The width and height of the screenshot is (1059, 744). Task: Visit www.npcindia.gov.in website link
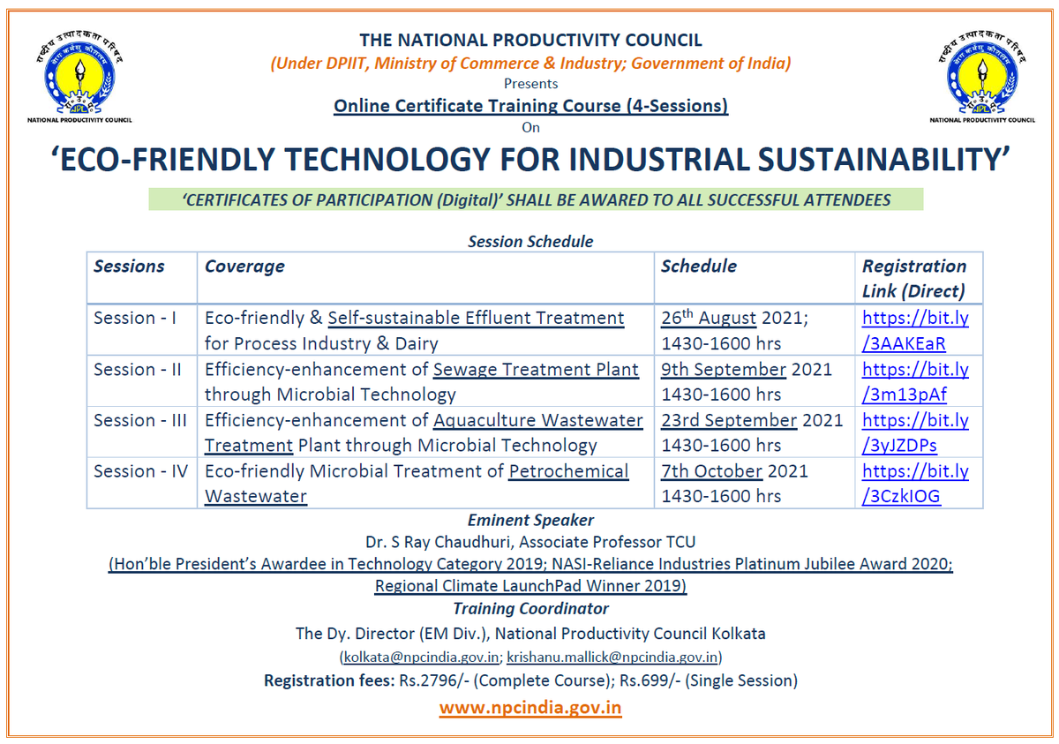[x=530, y=708]
